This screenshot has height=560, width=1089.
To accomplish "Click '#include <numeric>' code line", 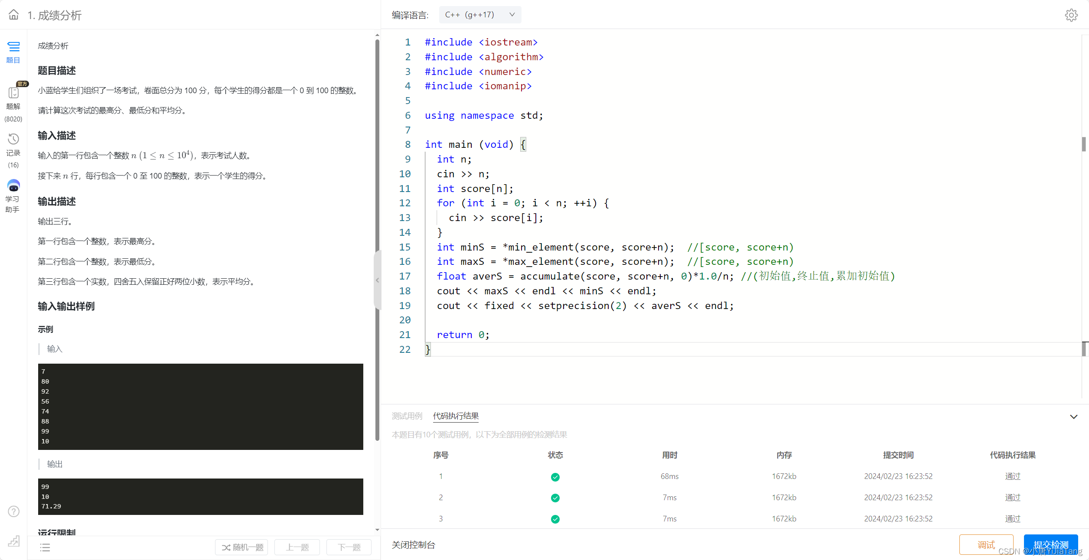I will click(x=478, y=72).
